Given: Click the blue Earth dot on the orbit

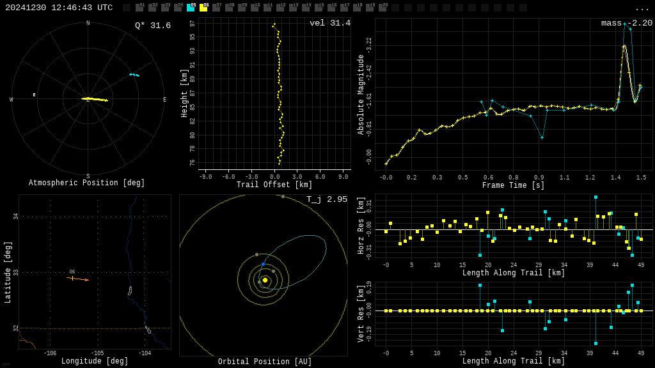Looking at the screenshot, I should click(x=263, y=264).
